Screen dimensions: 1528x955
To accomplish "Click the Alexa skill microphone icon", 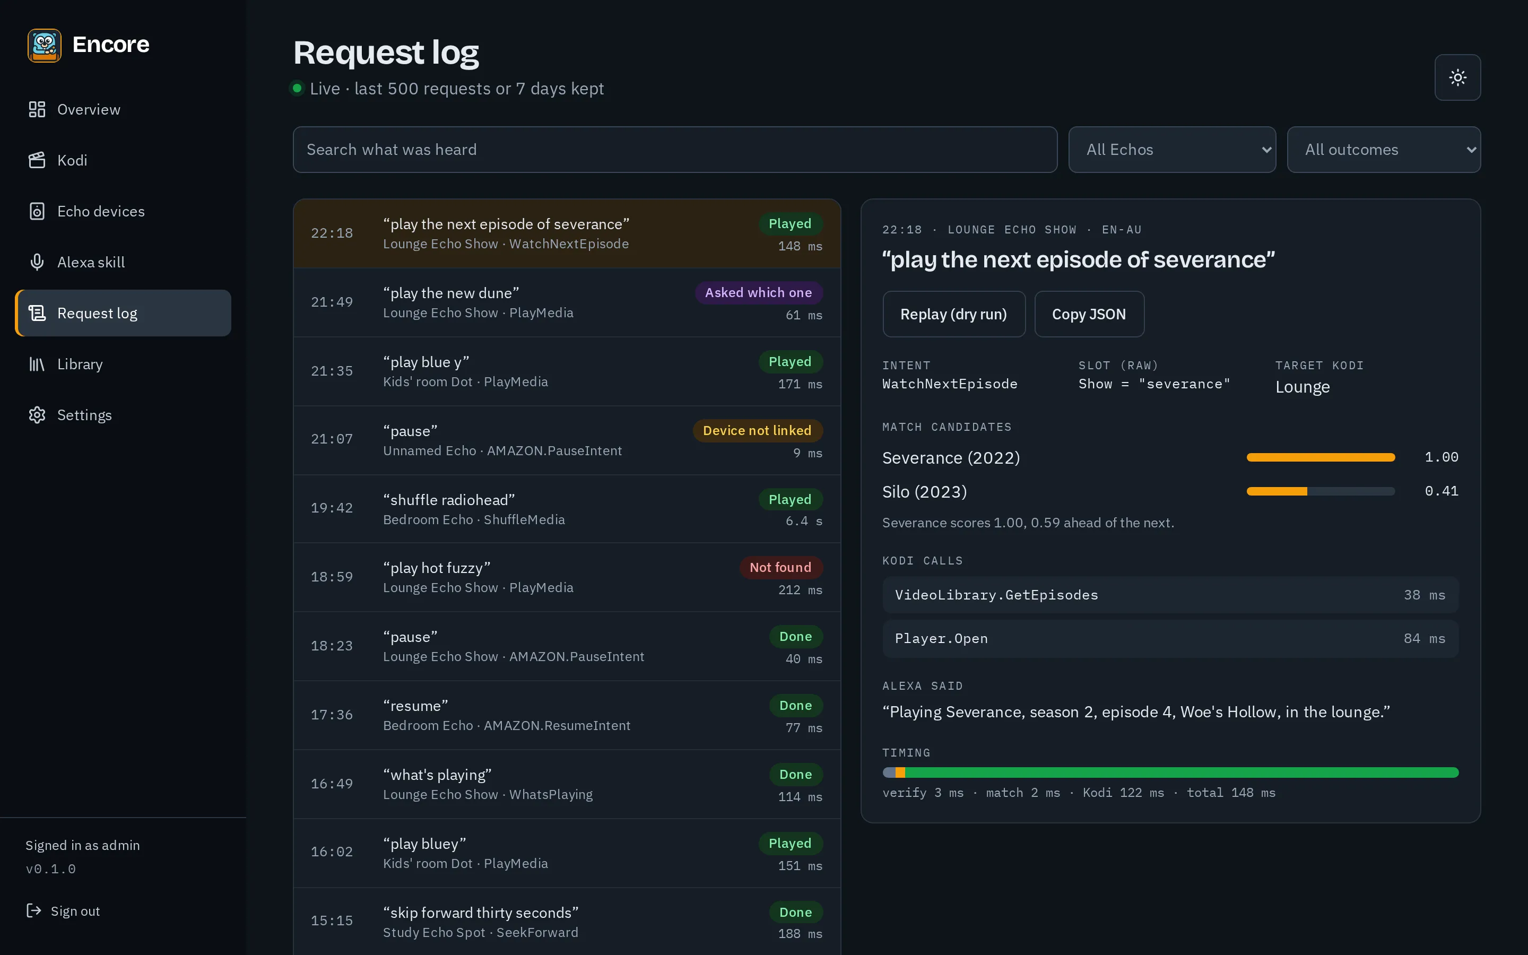I will (x=37, y=262).
